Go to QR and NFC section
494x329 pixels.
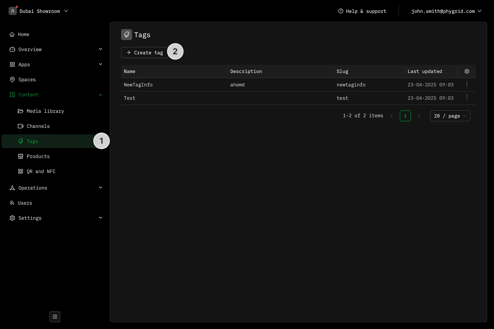tap(41, 171)
